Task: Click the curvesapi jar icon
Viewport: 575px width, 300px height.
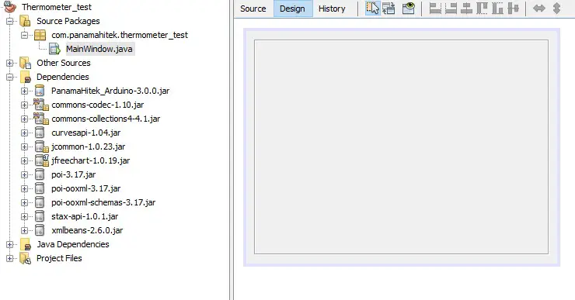Action: (40, 133)
